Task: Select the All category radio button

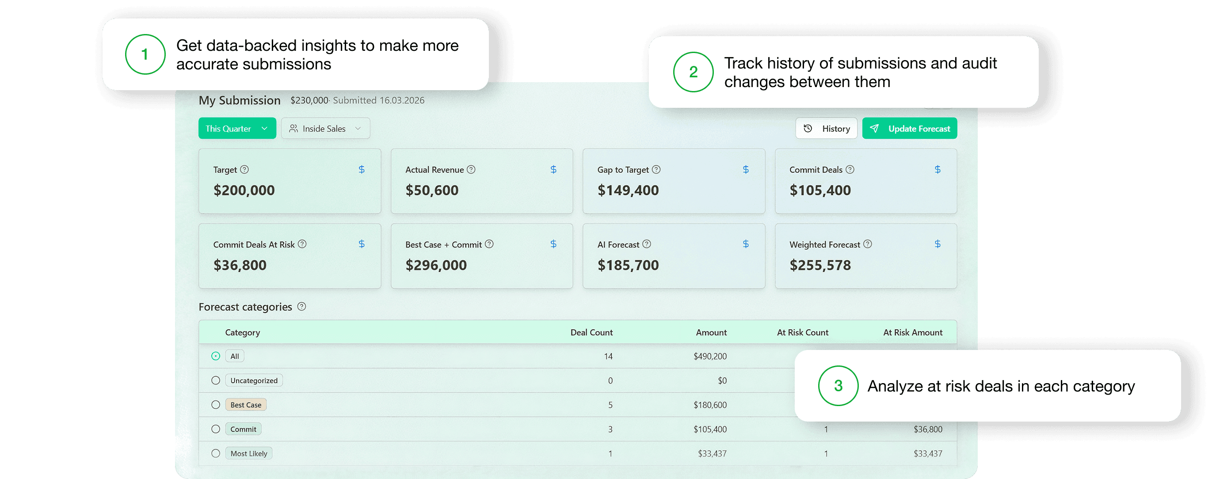Action: point(216,356)
